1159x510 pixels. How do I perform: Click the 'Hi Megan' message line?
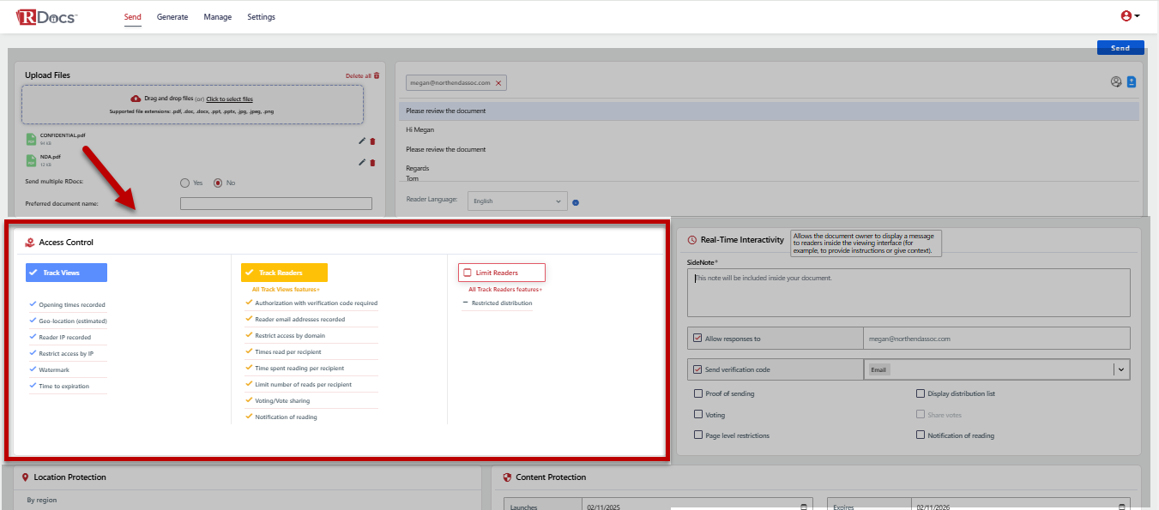point(420,130)
